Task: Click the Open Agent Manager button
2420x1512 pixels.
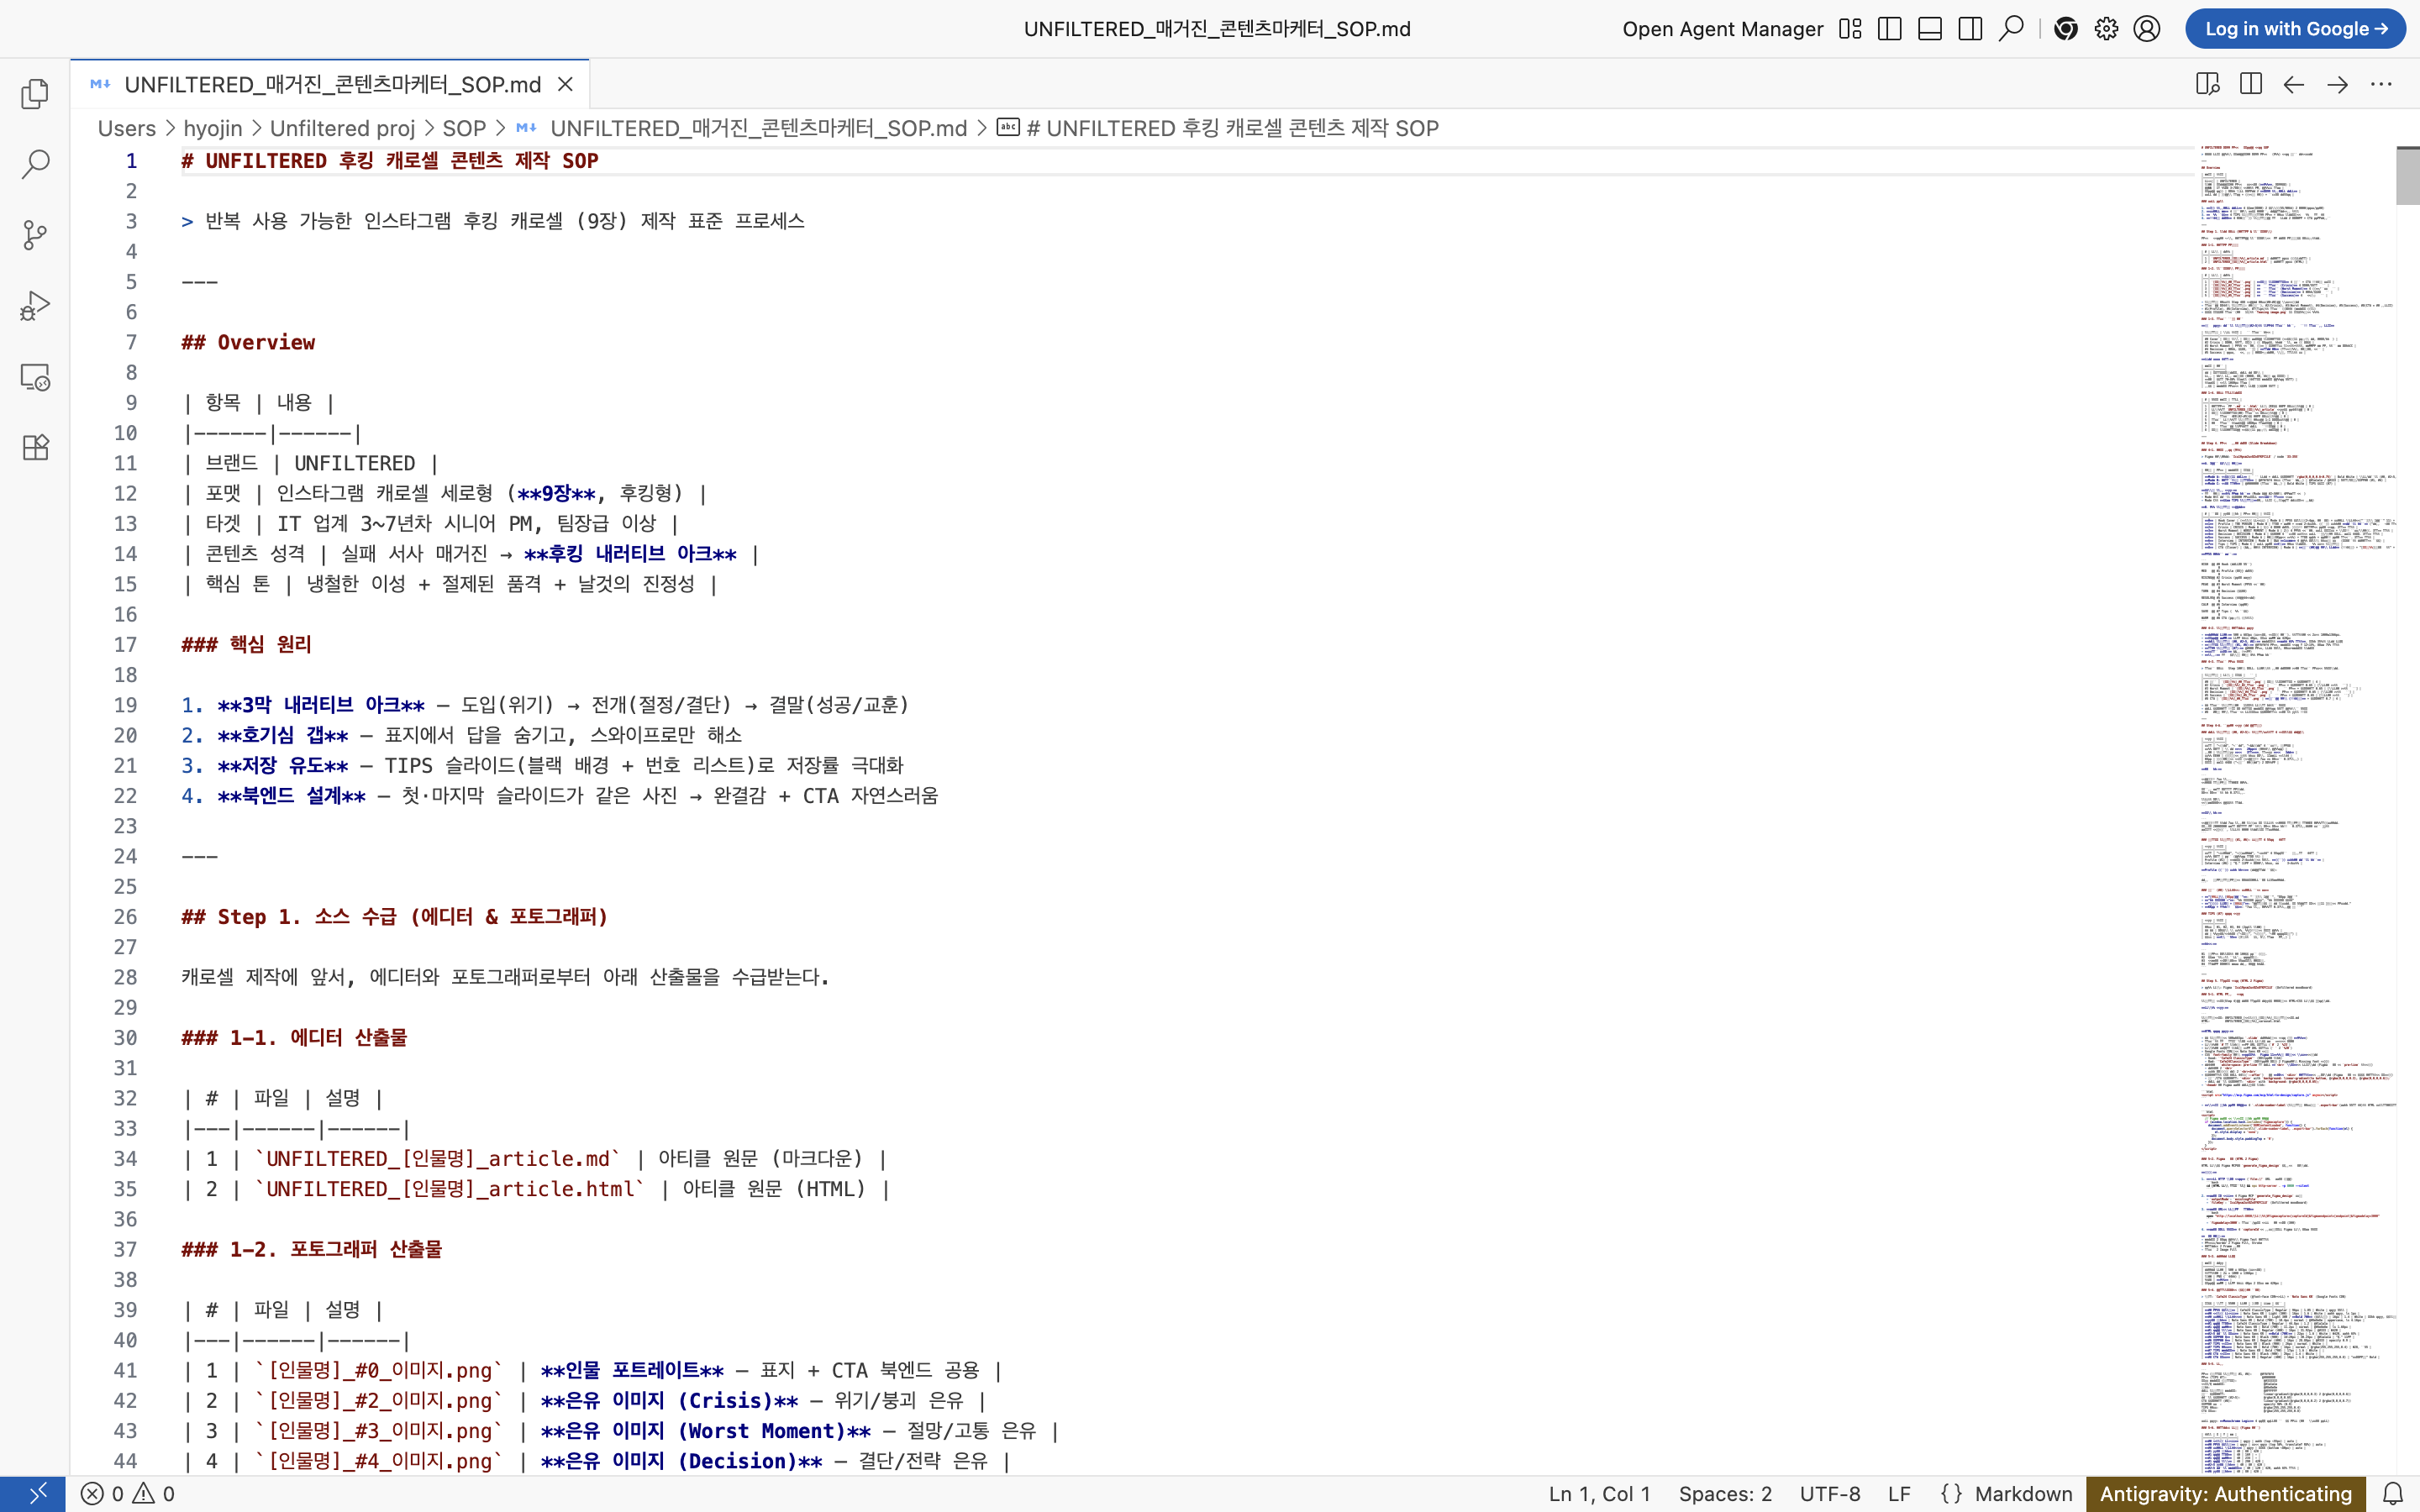Action: pos(1722,29)
